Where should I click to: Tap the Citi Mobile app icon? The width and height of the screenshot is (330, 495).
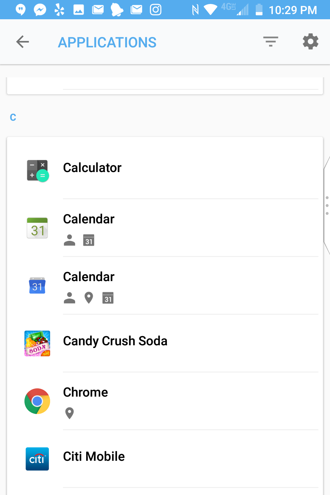[x=37, y=459]
